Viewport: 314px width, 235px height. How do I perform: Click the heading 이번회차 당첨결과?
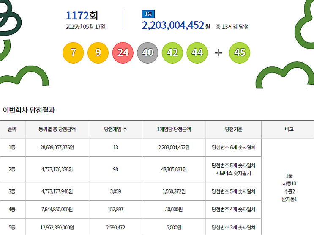pyautogui.click(x=29, y=110)
